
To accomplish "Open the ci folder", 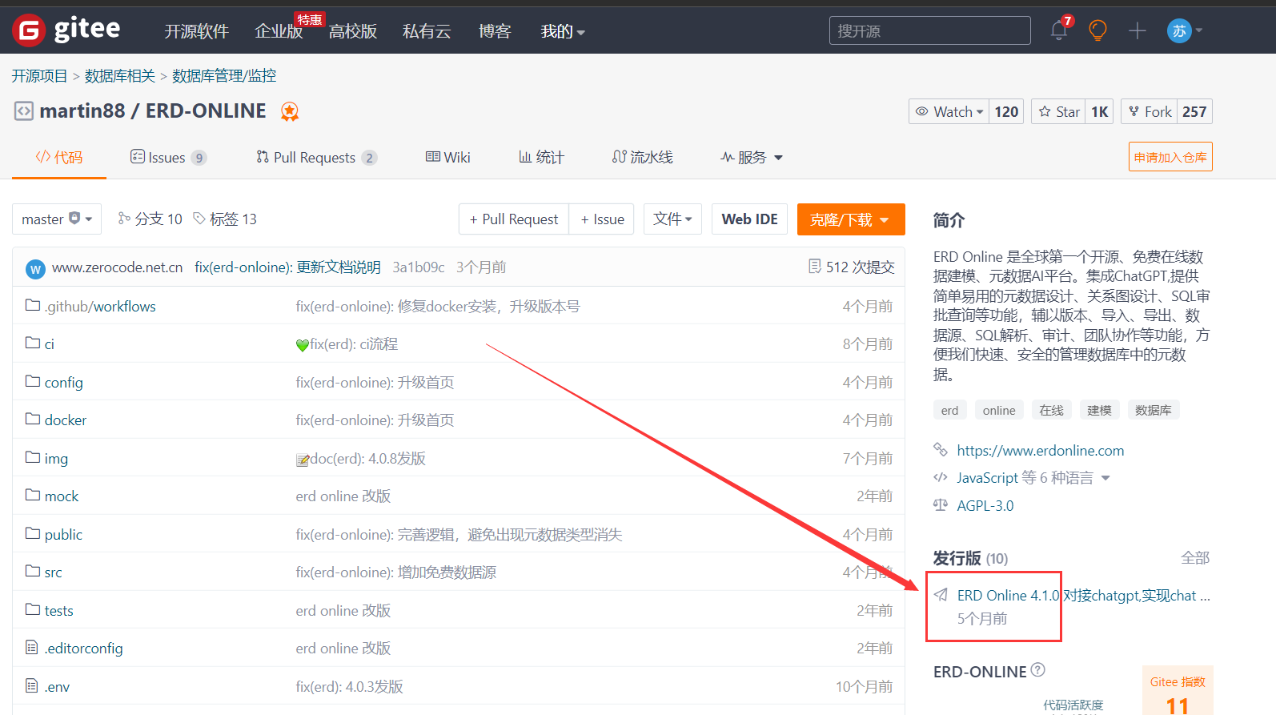I will 49,343.
